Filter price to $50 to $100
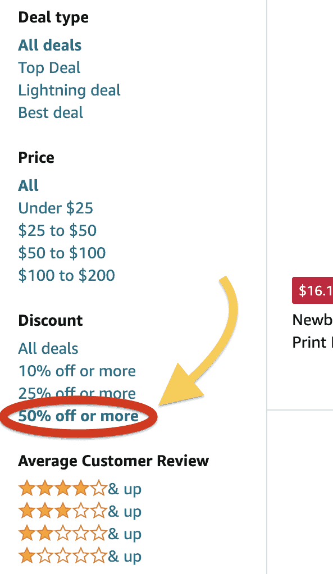Screen dimensions: 333x574 point(62,253)
